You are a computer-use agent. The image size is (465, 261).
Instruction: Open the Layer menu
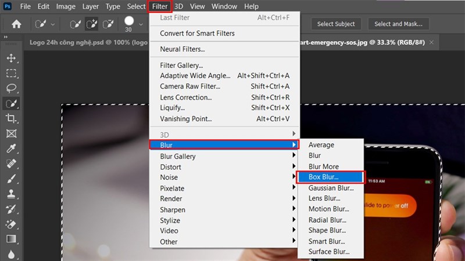91,6
